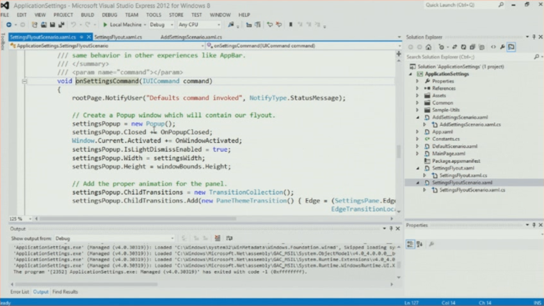Viewport: 544px width, 306px height.
Task: Select SettingsFlyoutScenario.xaml.cs tree item
Action: [x=472, y=190]
